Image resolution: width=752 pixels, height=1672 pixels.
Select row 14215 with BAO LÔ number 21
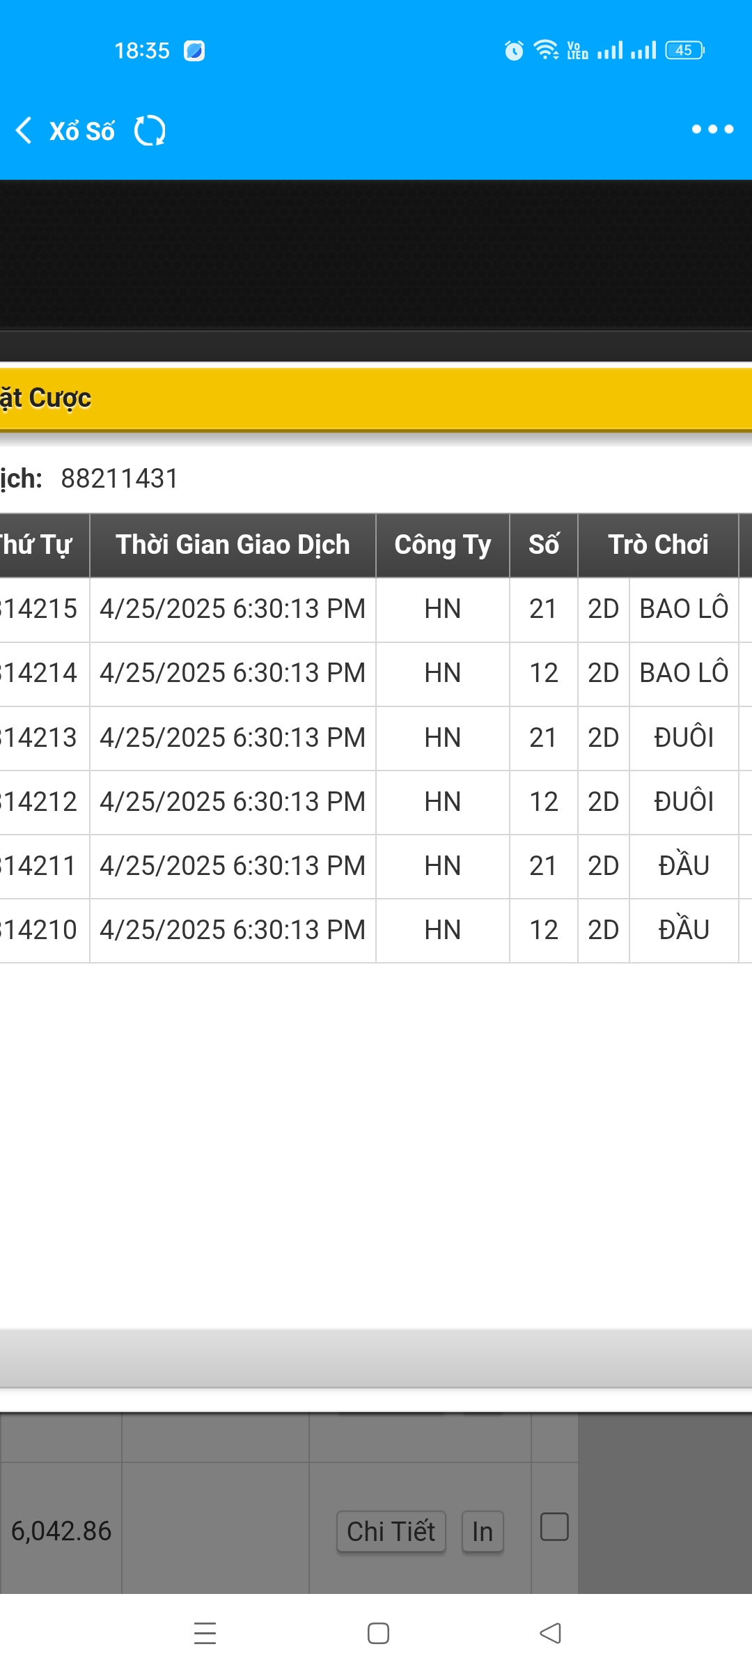coord(376,609)
